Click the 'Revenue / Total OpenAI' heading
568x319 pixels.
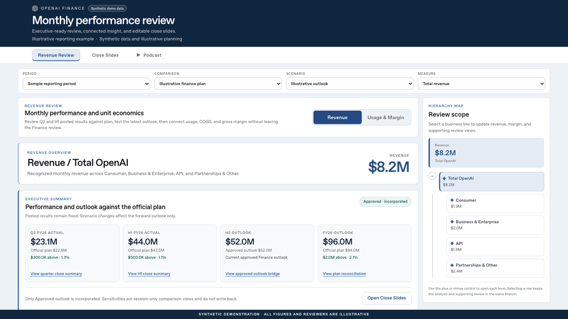(78, 163)
